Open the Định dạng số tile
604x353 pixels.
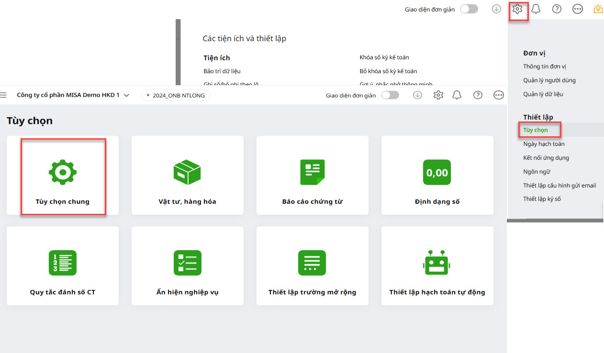pos(437,175)
